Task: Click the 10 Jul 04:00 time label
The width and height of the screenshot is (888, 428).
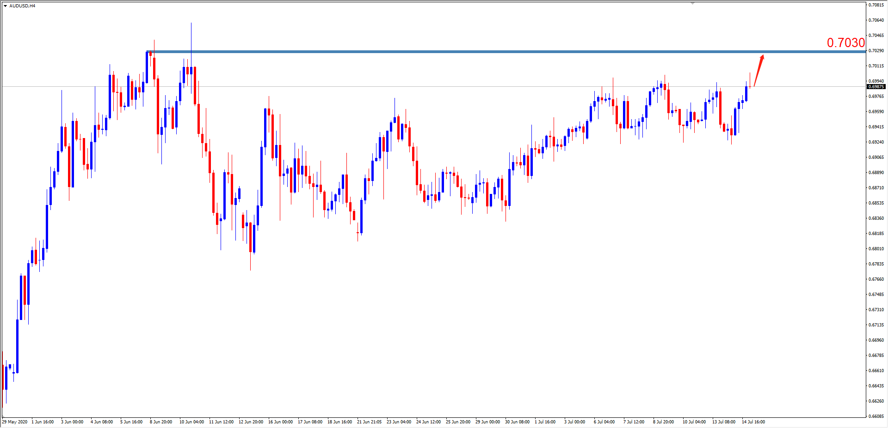Action: pos(694,422)
